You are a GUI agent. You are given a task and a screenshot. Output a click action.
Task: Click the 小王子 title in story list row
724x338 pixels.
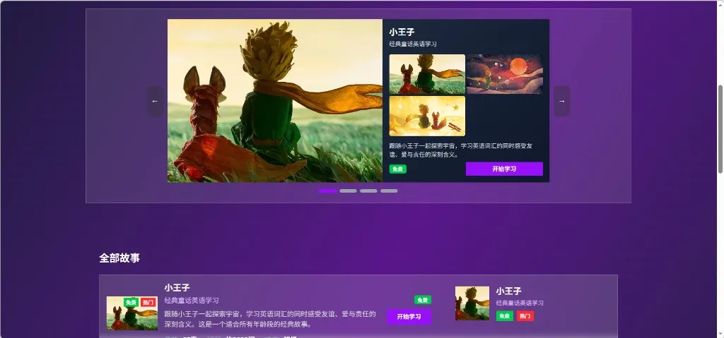click(x=177, y=288)
